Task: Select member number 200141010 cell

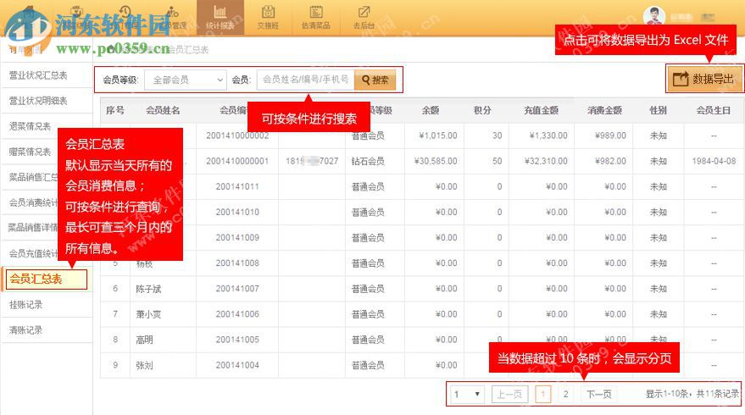Action: coord(237,213)
